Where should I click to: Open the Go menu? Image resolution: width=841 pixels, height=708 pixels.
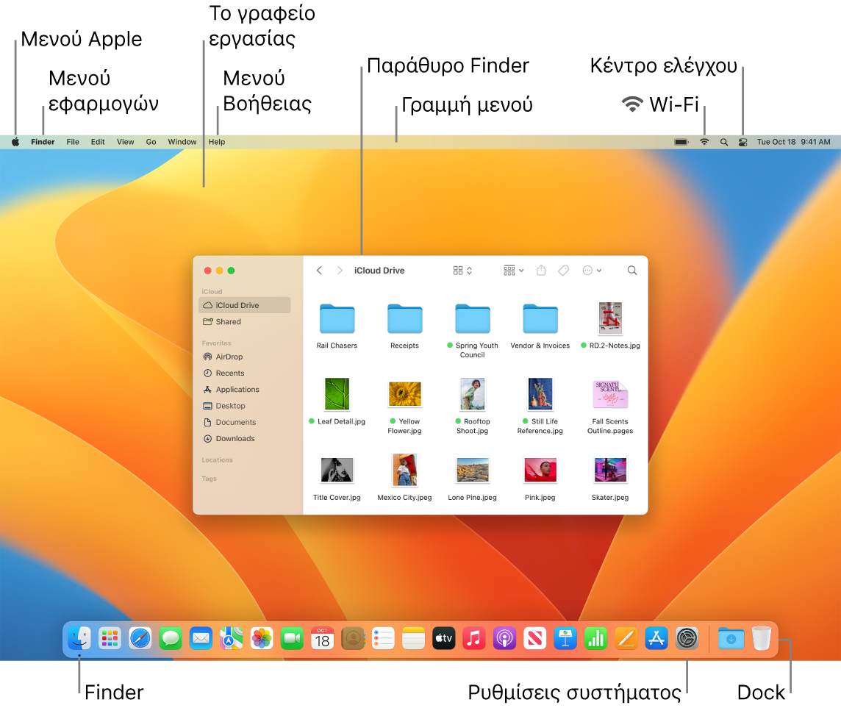click(x=151, y=141)
